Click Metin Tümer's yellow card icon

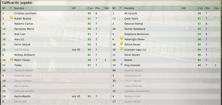pyautogui.click(x=11, y=59)
